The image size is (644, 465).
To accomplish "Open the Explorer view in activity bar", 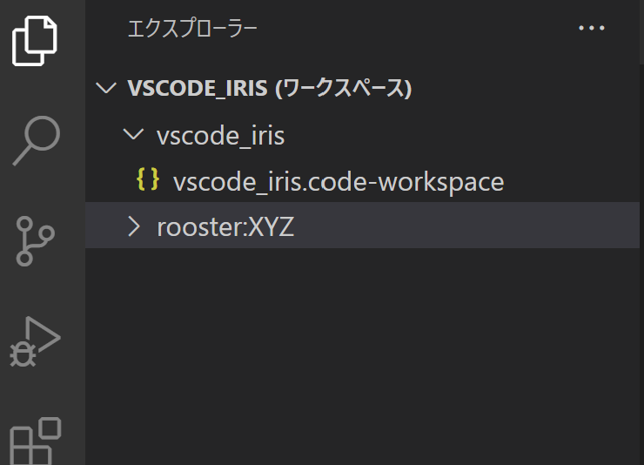I will (37, 41).
